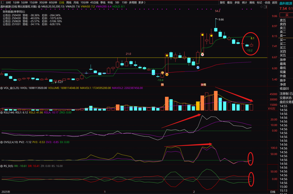Select the 10分钟 period

click(84, 2)
